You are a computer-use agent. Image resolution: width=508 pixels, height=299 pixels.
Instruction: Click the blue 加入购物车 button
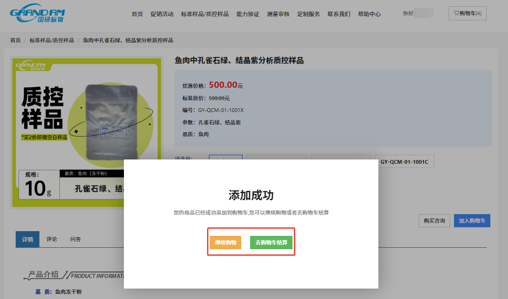[x=472, y=221]
